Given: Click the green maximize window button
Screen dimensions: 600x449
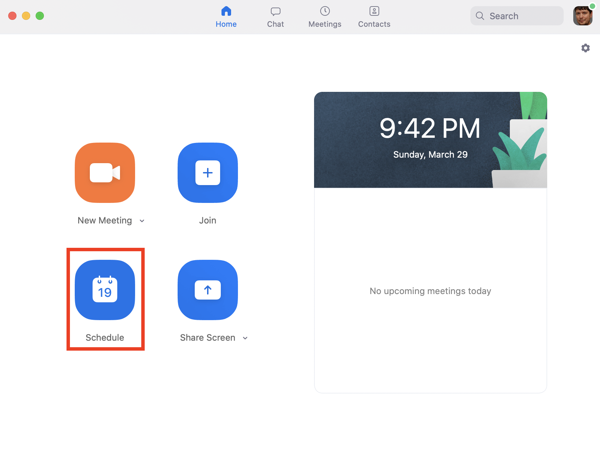Looking at the screenshot, I should pyautogui.click(x=40, y=16).
